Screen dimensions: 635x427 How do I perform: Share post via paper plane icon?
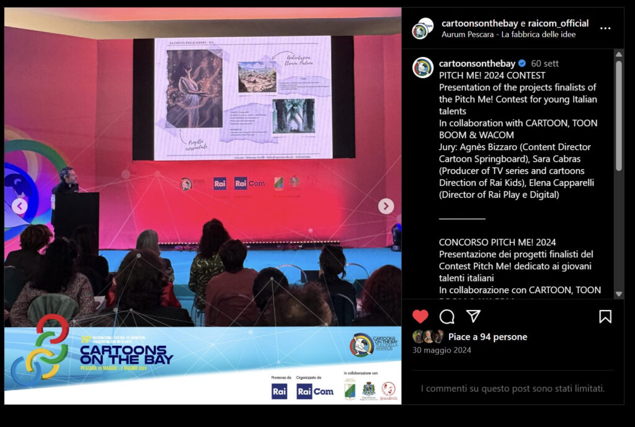(x=473, y=317)
